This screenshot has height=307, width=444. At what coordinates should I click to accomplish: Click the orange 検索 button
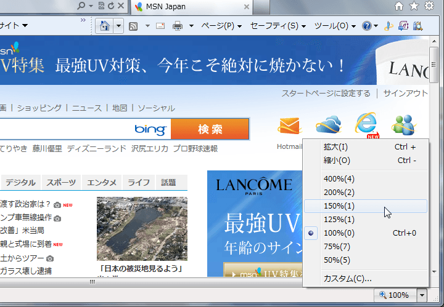210,129
